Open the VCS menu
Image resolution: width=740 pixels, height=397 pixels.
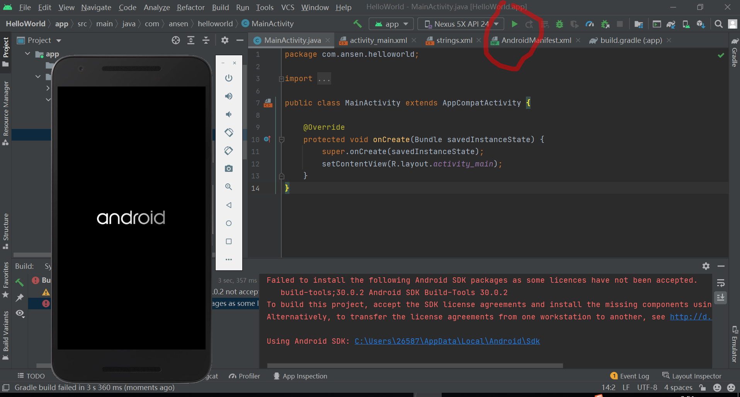click(x=287, y=7)
